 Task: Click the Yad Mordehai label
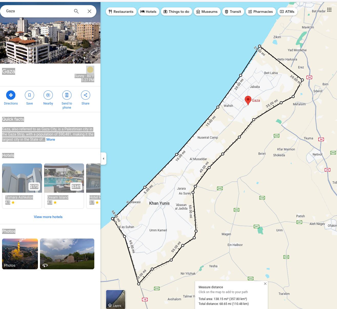coord(297,50)
